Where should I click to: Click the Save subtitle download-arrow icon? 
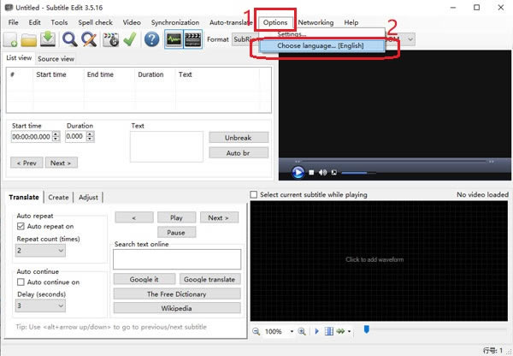pos(48,39)
